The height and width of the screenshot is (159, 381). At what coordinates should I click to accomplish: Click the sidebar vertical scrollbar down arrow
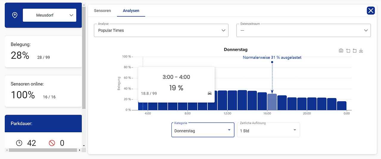(x=84, y=146)
